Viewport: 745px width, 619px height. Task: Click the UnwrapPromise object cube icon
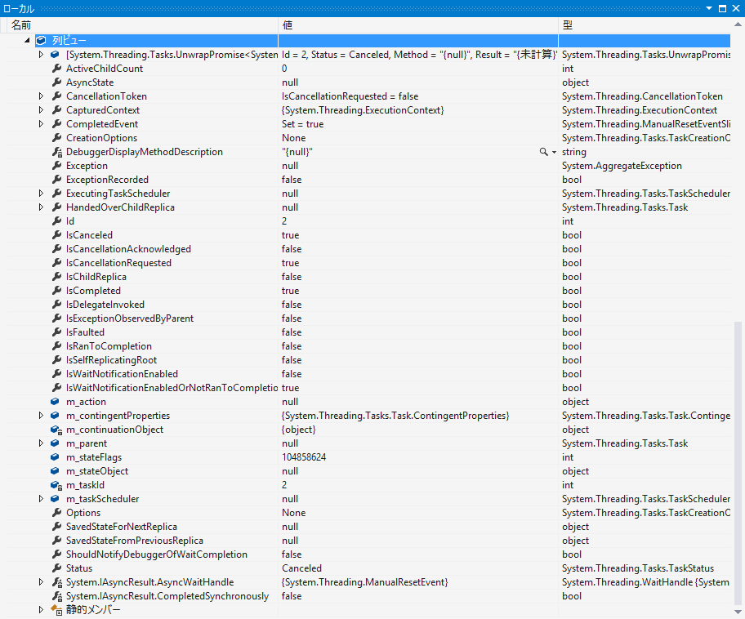click(x=55, y=55)
